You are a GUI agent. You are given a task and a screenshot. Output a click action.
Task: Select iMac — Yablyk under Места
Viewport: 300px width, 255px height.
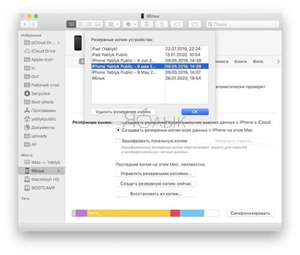[42, 162]
